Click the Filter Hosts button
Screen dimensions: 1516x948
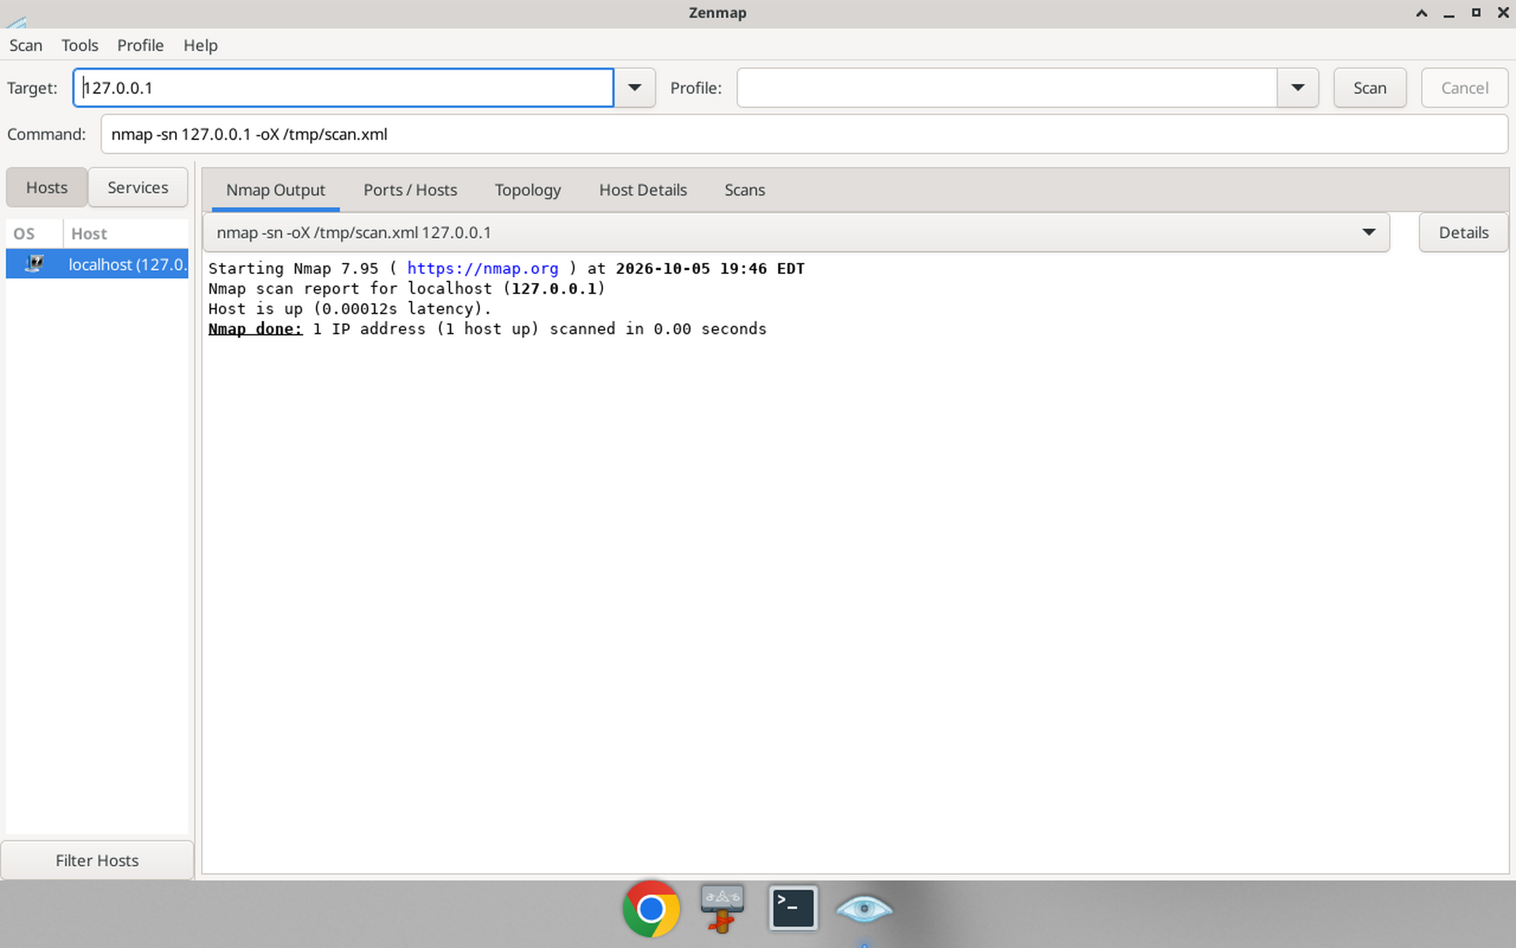97,860
